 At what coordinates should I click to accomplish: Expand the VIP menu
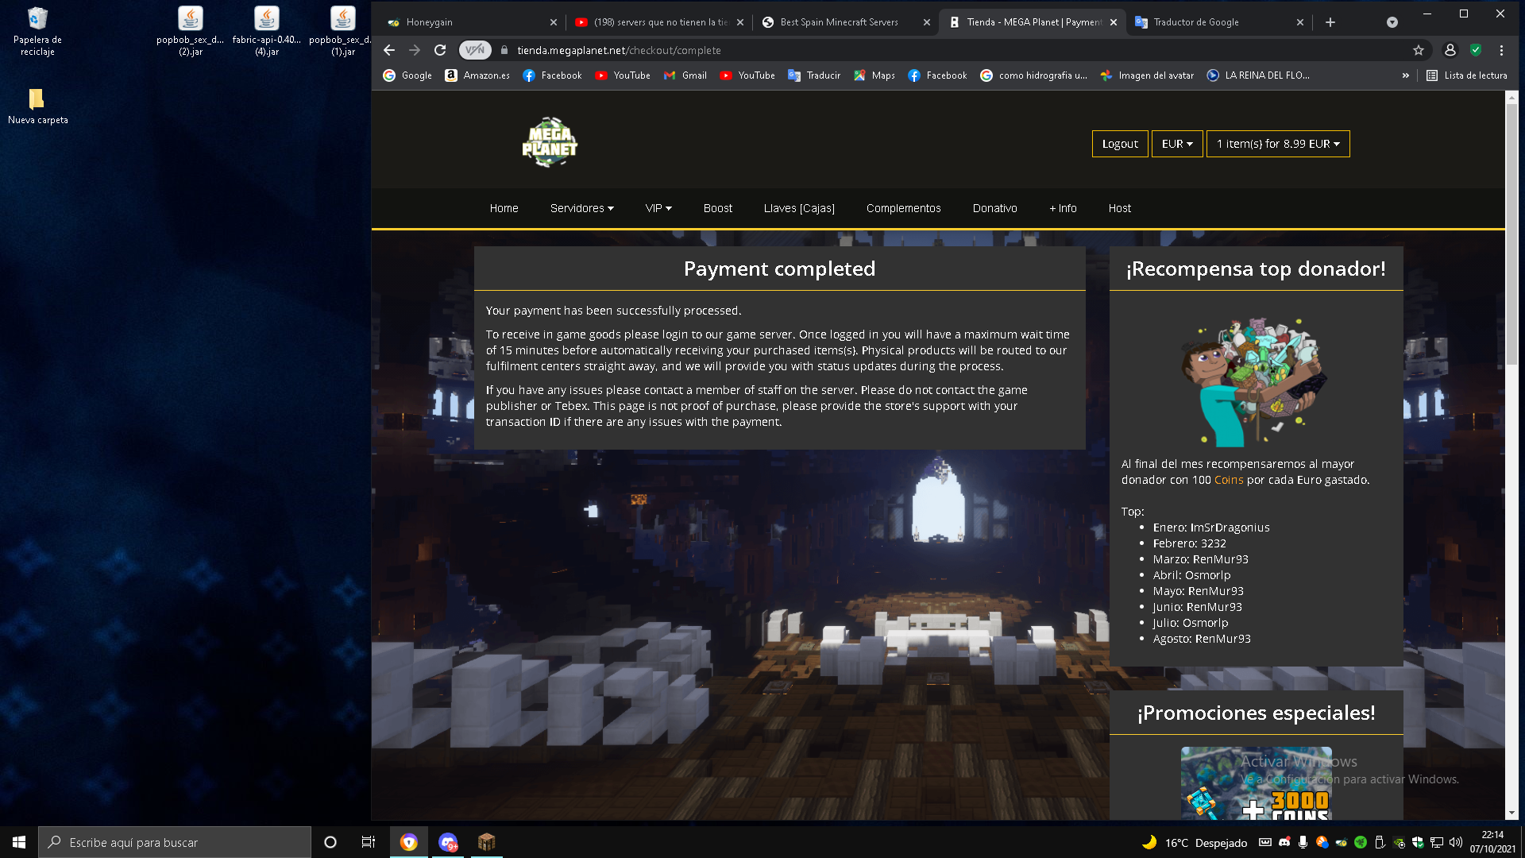tap(658, 208)
